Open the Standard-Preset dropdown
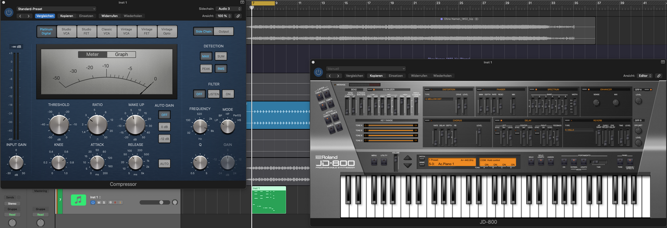Viewport: 667px width, 228px height. [56, 9]
